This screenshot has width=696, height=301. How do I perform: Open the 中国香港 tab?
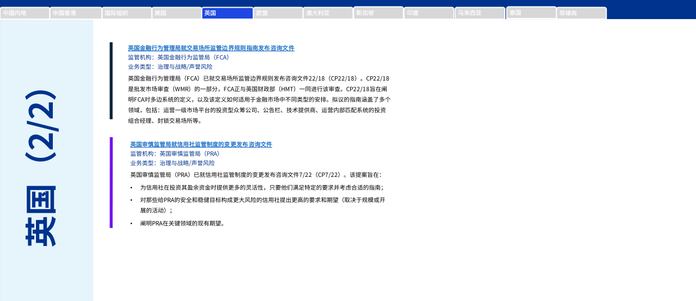click(x=76, y=13)
